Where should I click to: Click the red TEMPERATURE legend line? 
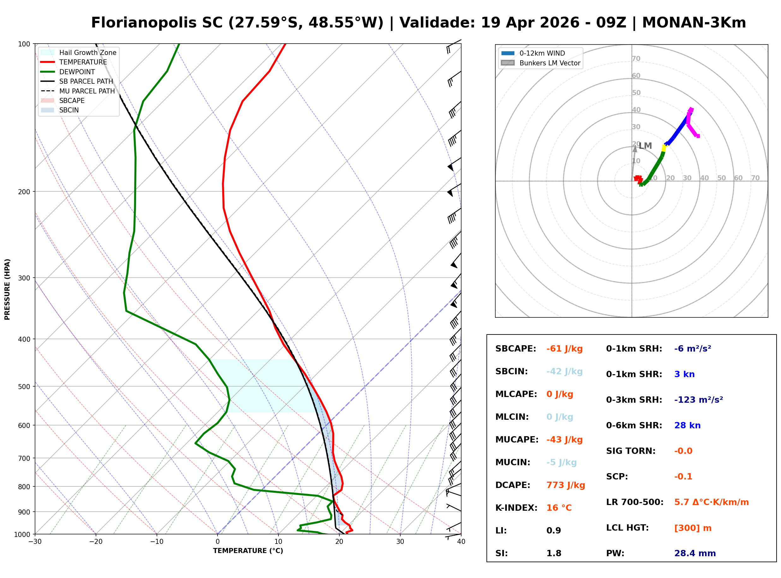[x=48, y=62]
